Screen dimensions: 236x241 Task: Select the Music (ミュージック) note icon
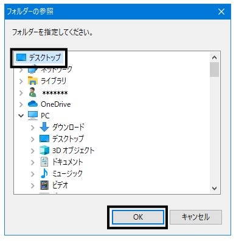44,173
